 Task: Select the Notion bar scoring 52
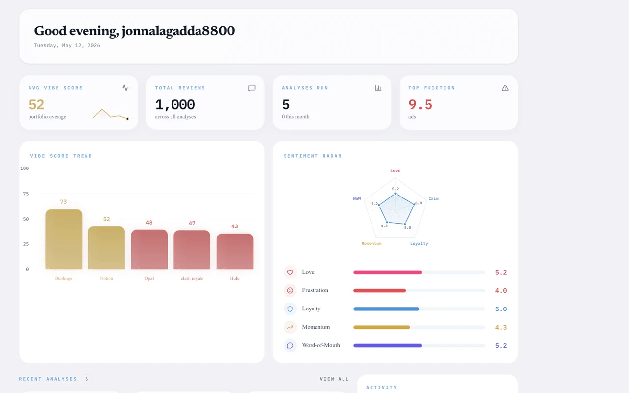pyautogui.click(x=106, y=248)
